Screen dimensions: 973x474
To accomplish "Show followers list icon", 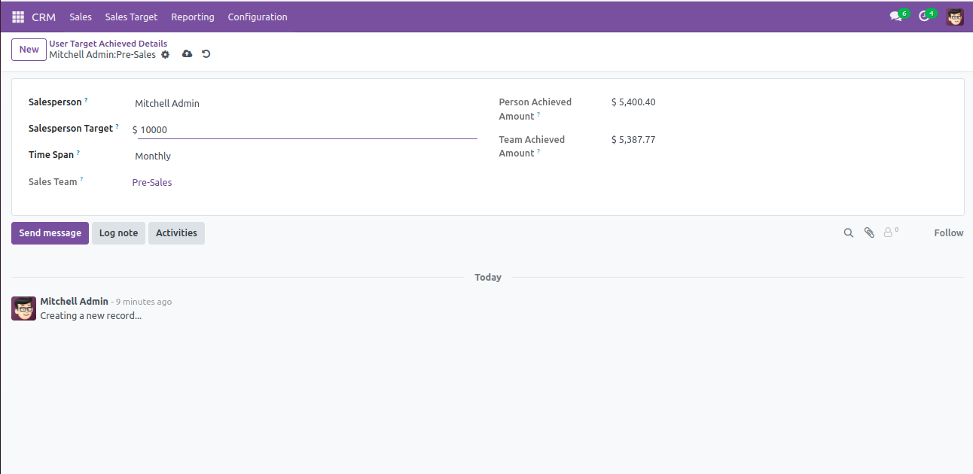I will 890,233.
